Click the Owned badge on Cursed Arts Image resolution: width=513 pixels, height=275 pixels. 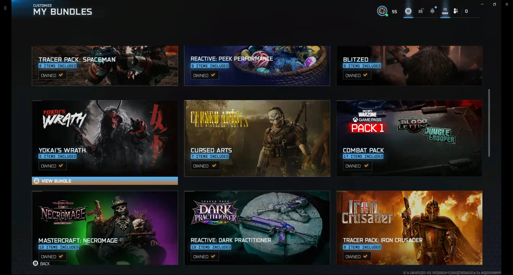[205, 166]
